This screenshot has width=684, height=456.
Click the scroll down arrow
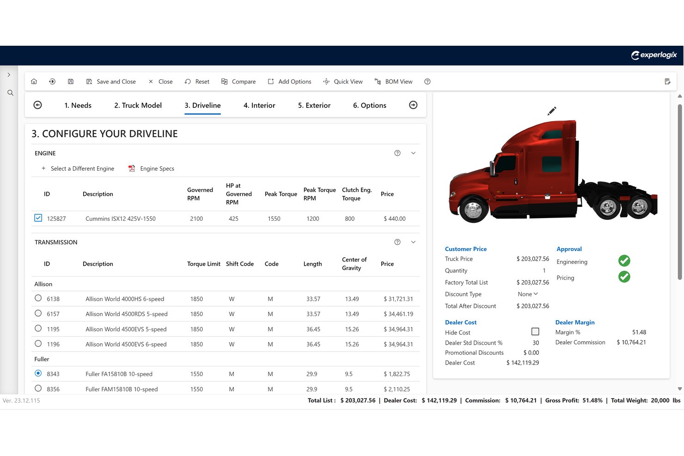[x=680, y=389]
